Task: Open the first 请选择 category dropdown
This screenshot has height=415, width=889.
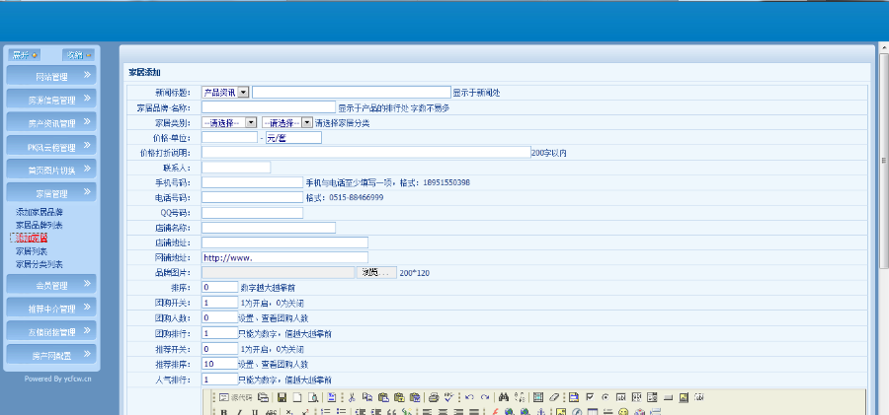Action: (x=229, y=122)
